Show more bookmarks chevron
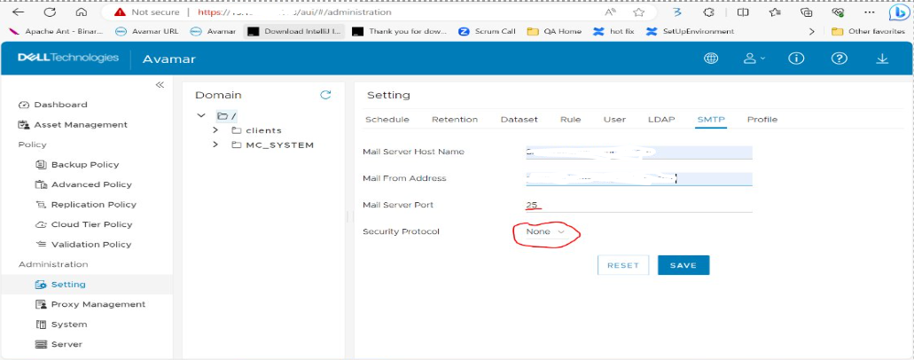The width and height of the screenshot is (914, 360). pyautogui.click(x=811, y=32)
